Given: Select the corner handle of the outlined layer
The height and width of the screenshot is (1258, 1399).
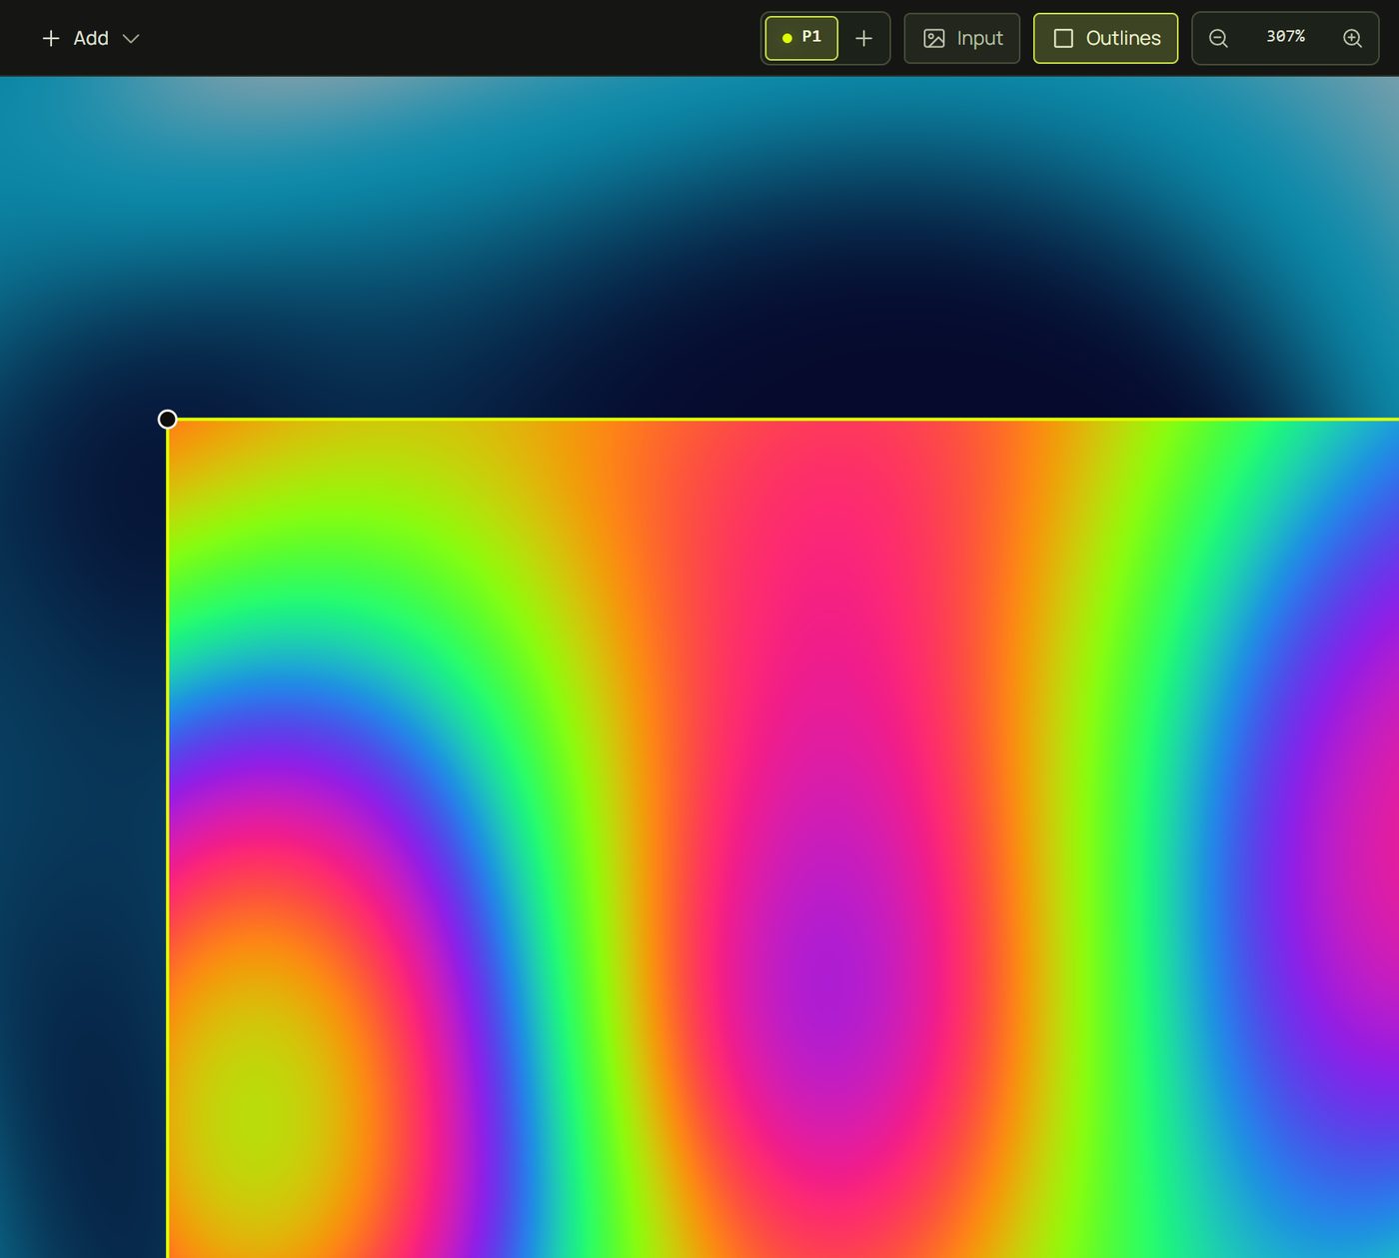Looking at the screenshot, I should coord(168,419).
